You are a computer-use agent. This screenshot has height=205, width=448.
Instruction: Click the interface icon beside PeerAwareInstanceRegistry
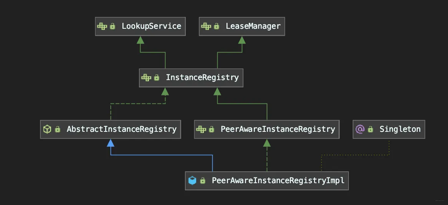201,129
